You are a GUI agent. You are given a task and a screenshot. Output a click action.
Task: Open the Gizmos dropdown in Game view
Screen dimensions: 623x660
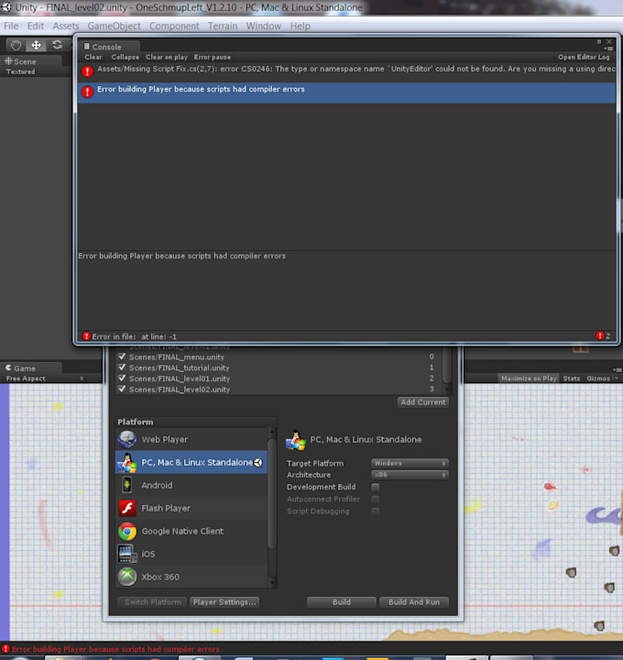[x=602, y=379]
